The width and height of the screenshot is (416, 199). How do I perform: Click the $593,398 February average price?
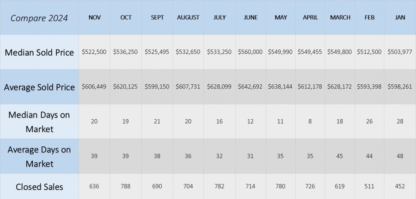click(x=370, y=87)
